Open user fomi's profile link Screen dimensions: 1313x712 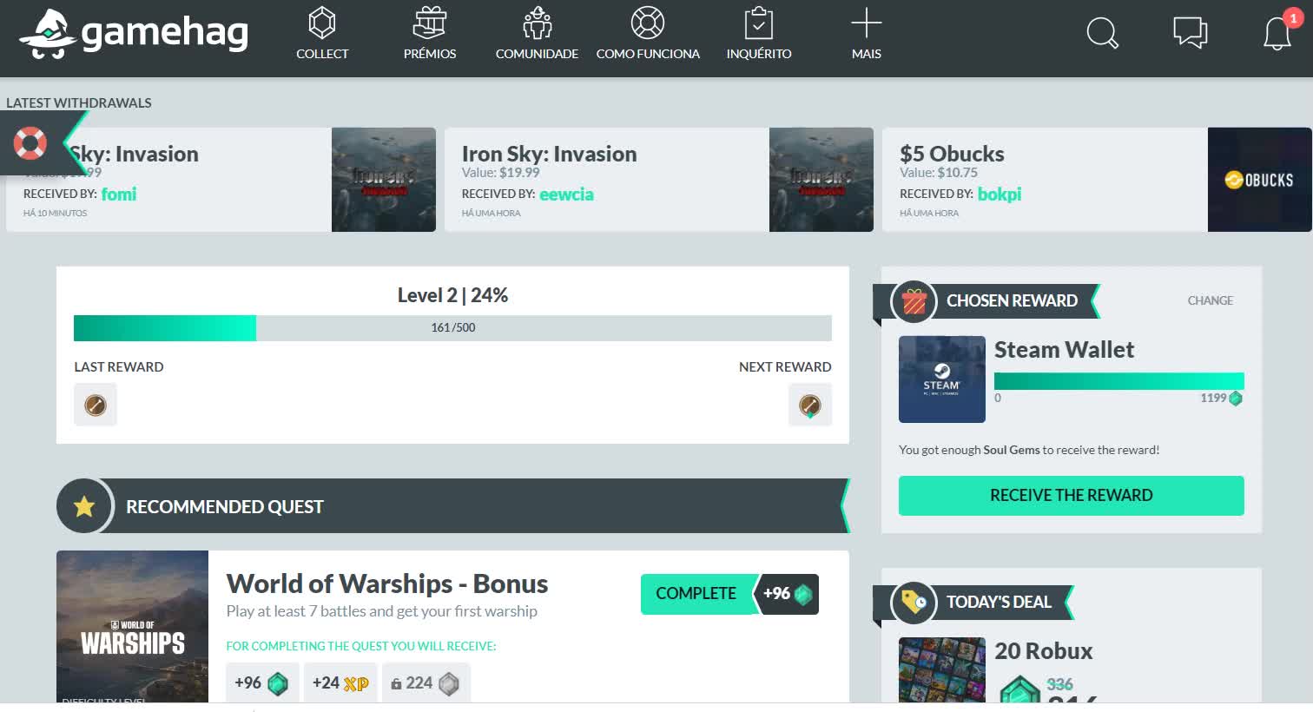point(119,194)
